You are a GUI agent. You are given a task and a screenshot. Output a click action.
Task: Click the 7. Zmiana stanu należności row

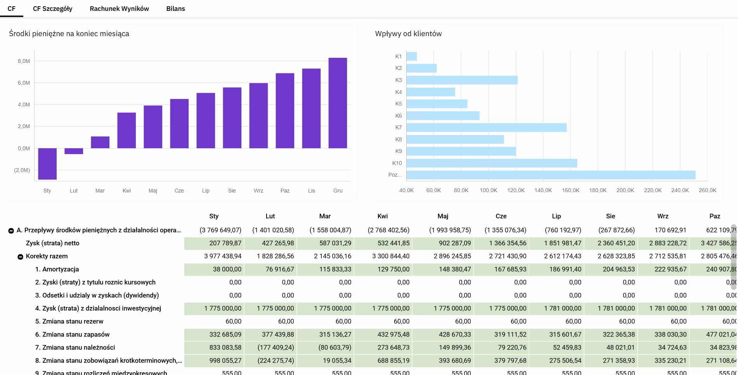click(75, 348)
